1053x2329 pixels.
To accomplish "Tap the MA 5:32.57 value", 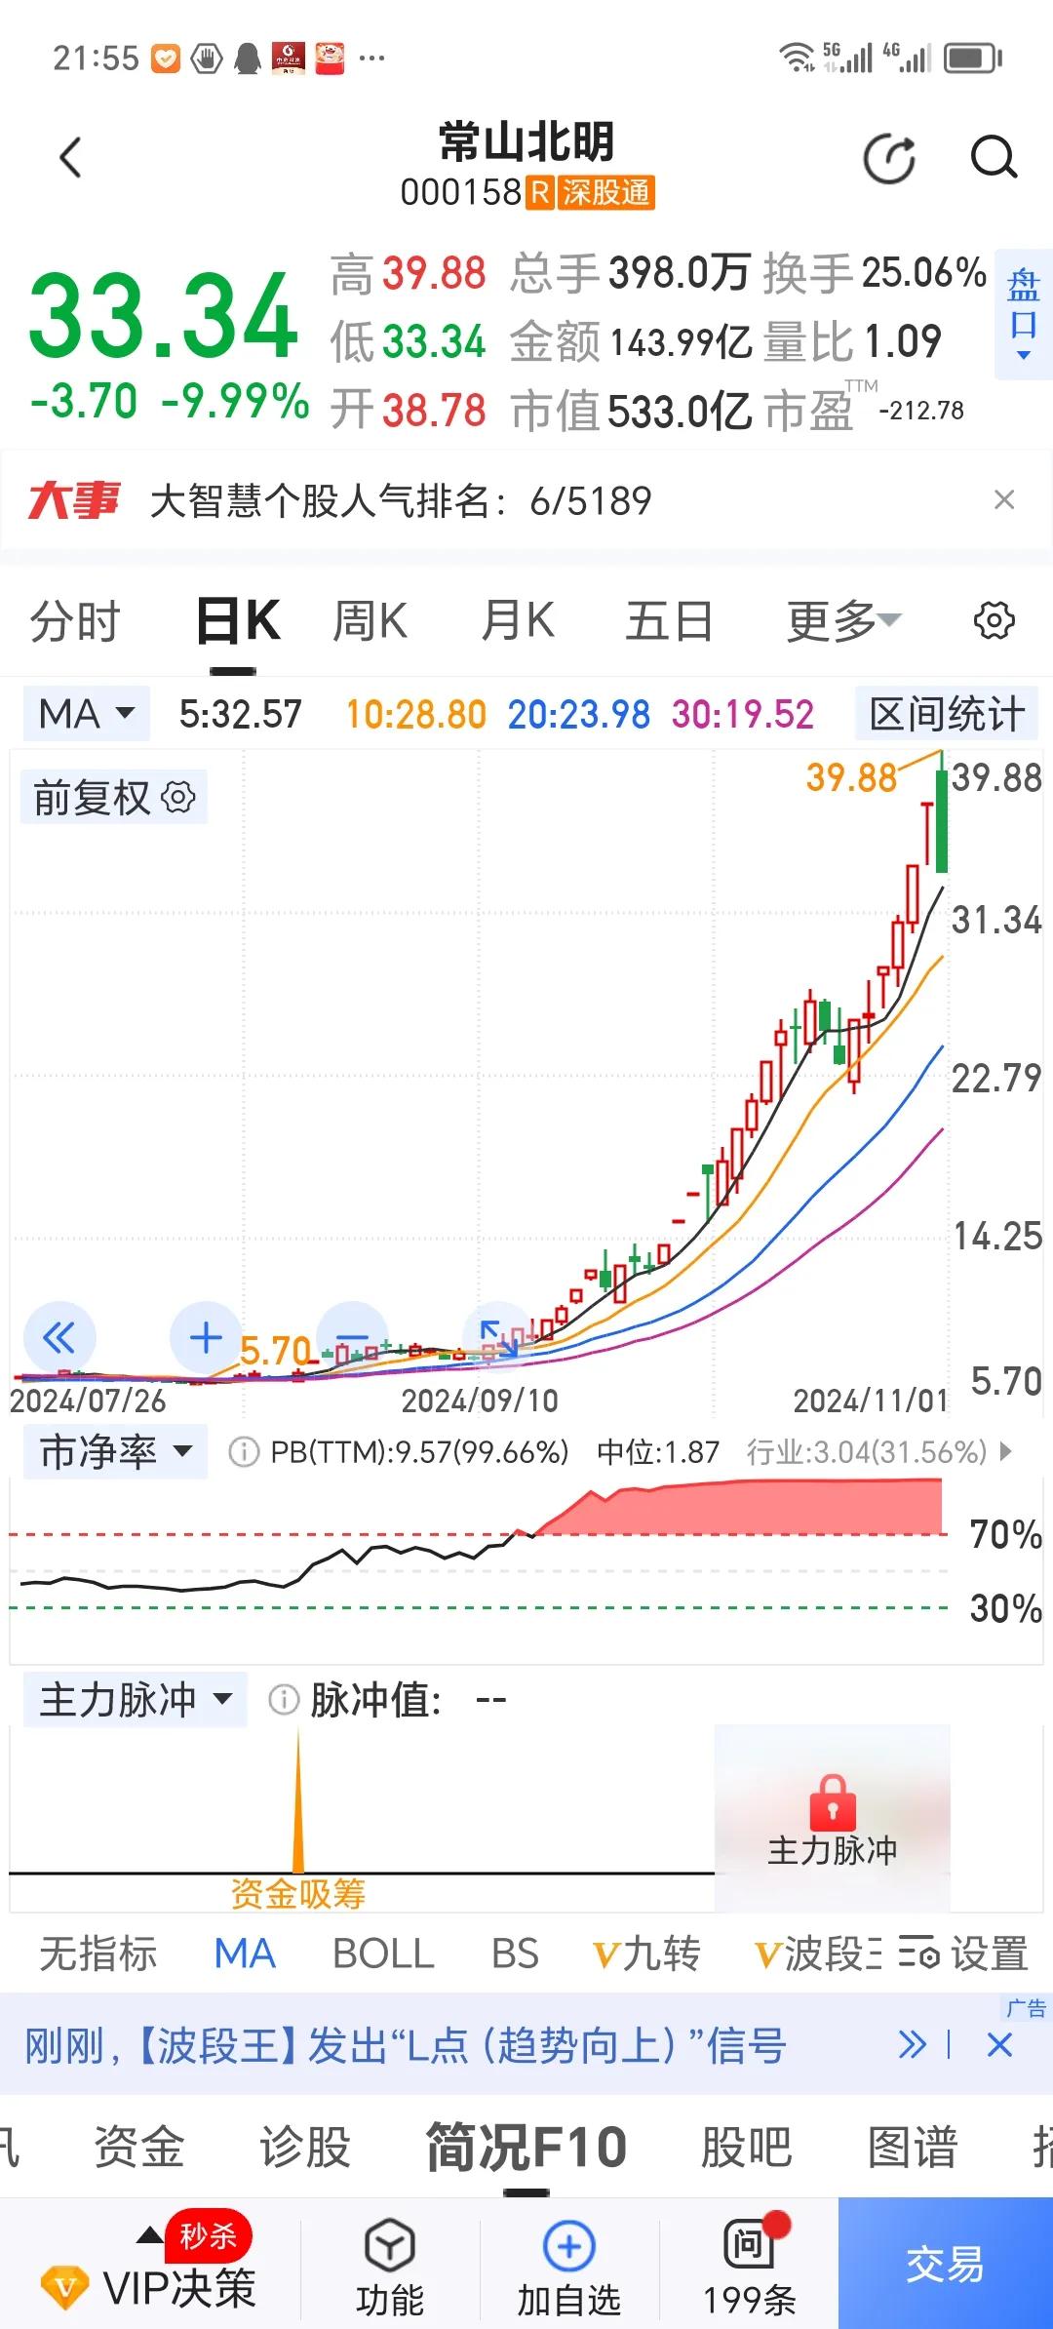I will pyautogui.click(x=241, y=714).
